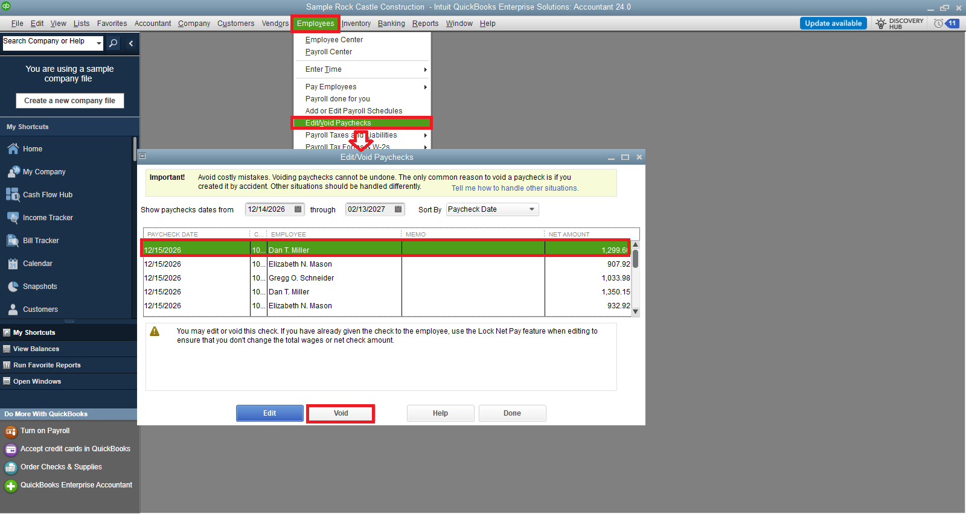Open reminders clock icon with 11 badge

click(946, 24)
